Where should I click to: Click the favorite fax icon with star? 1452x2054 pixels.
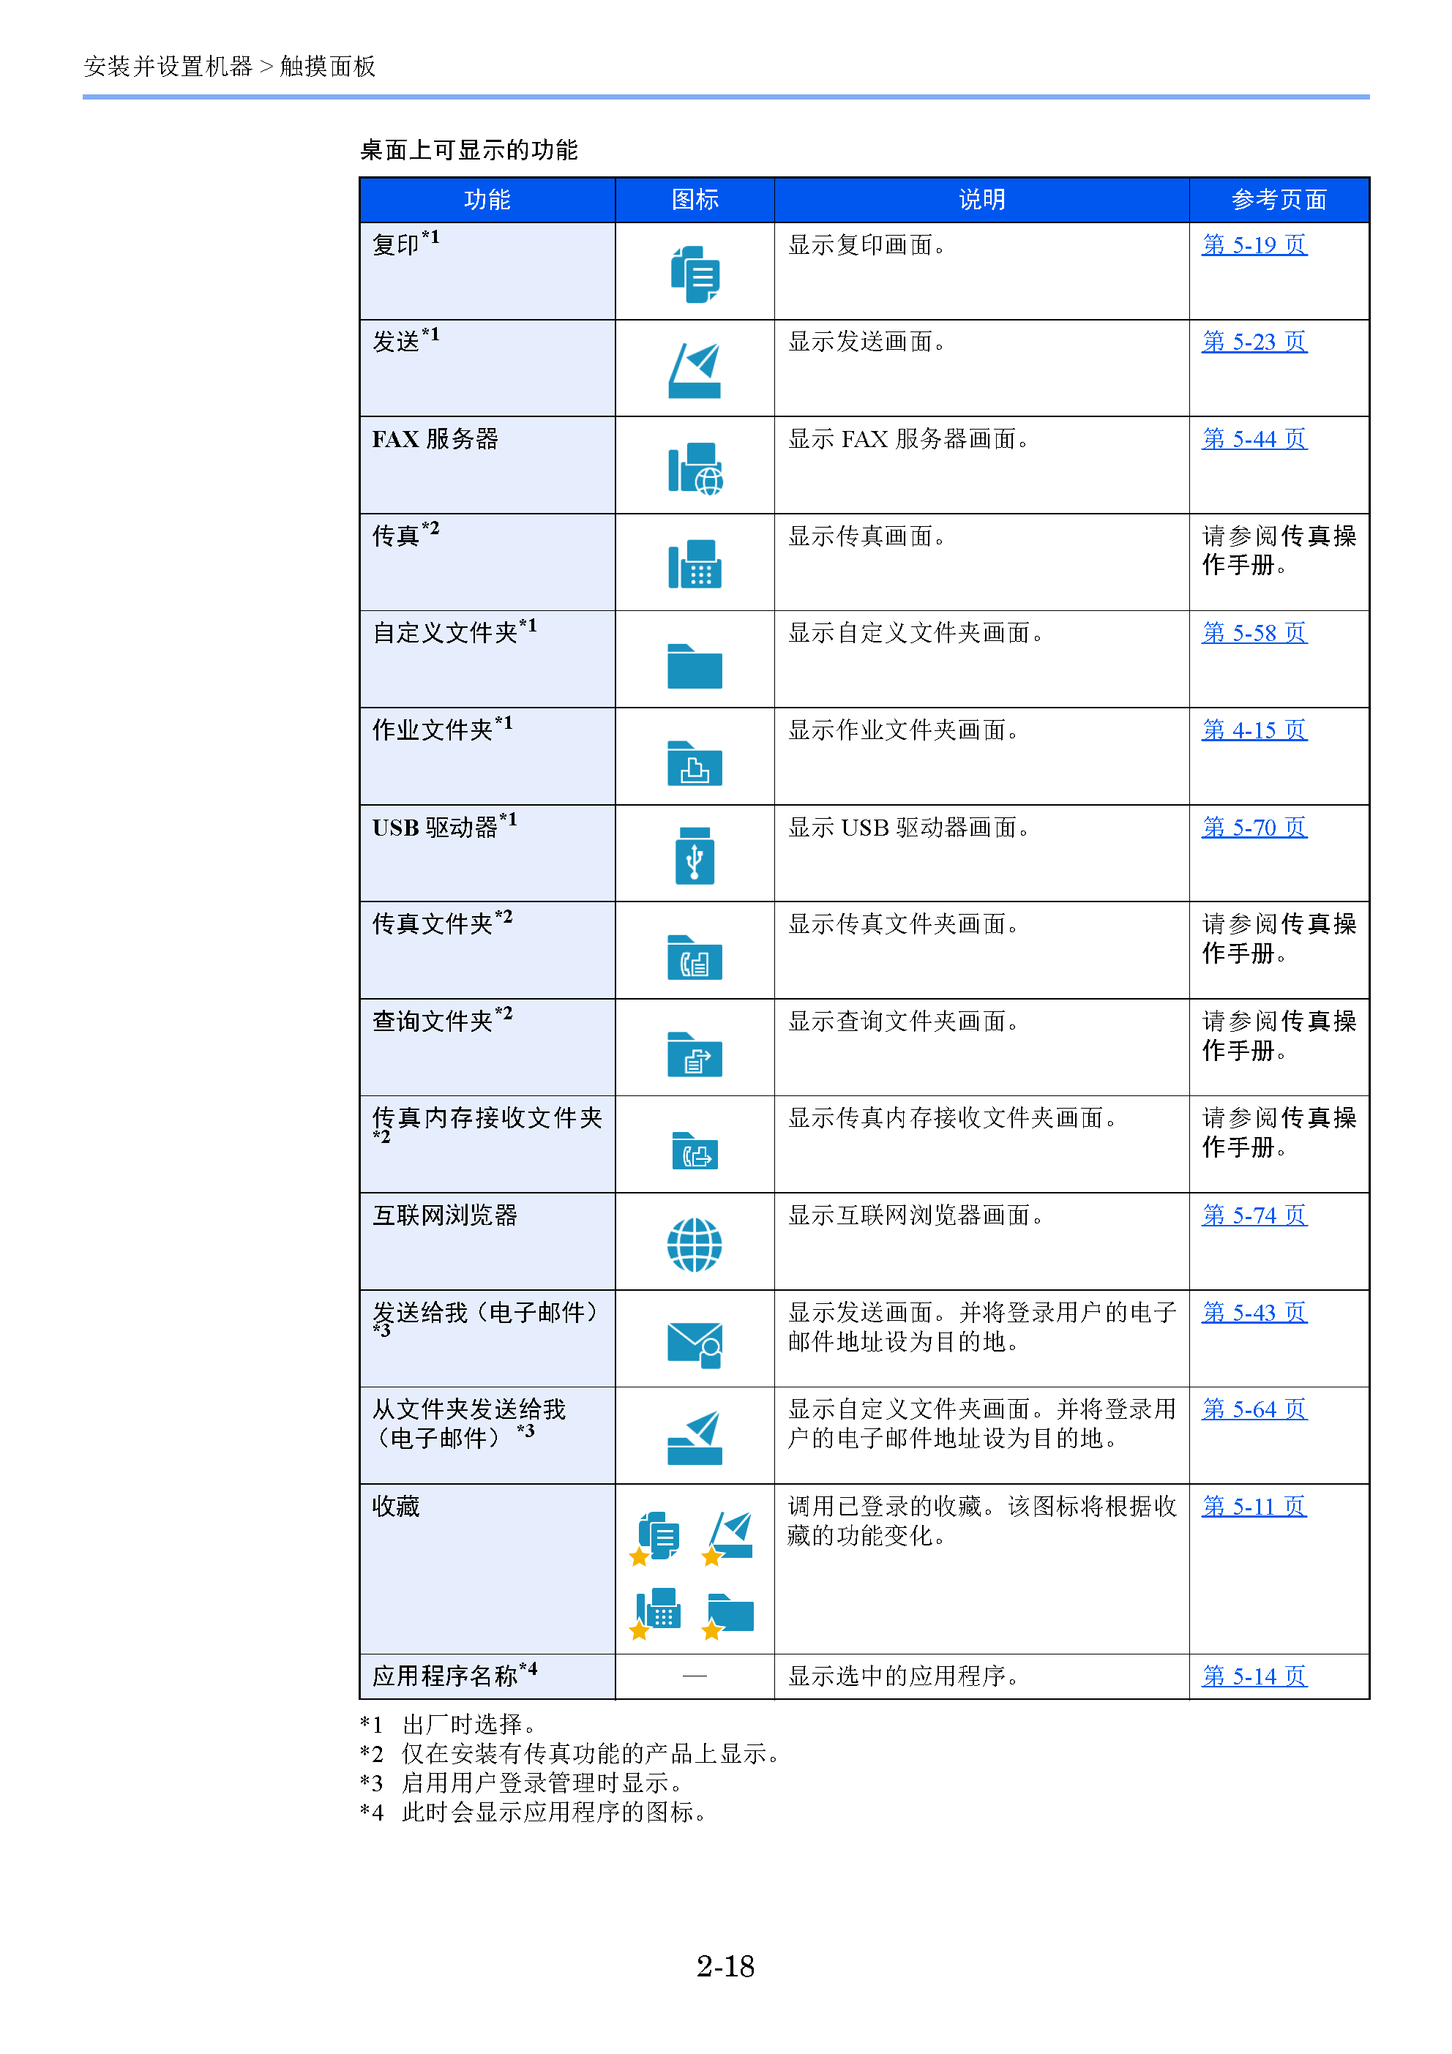656,1613
